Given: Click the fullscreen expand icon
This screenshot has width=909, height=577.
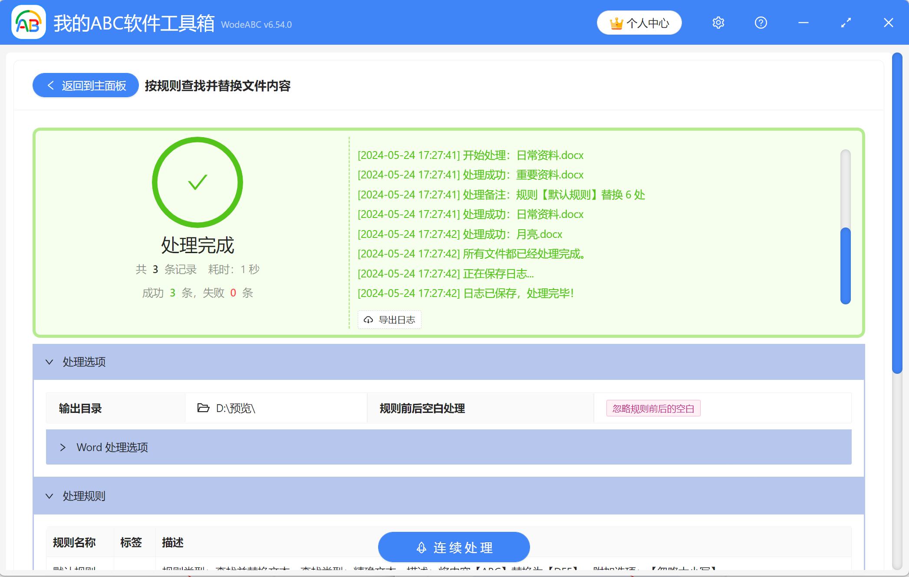Looking at the screenshot, I should coord(845,22).
